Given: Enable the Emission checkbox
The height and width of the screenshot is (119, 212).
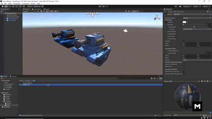Looking at the screenshot, I should click(x=184, y=41).
